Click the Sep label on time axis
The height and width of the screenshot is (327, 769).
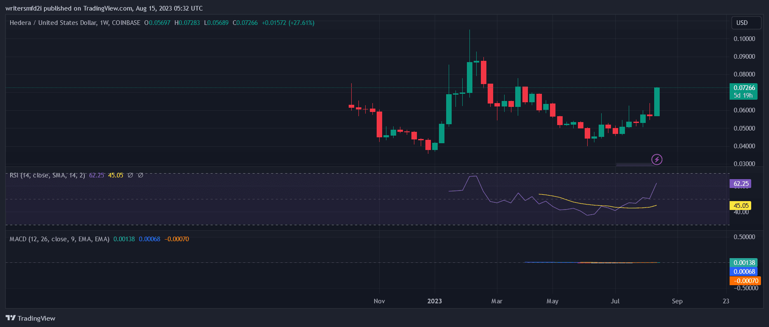coord(677,301)
